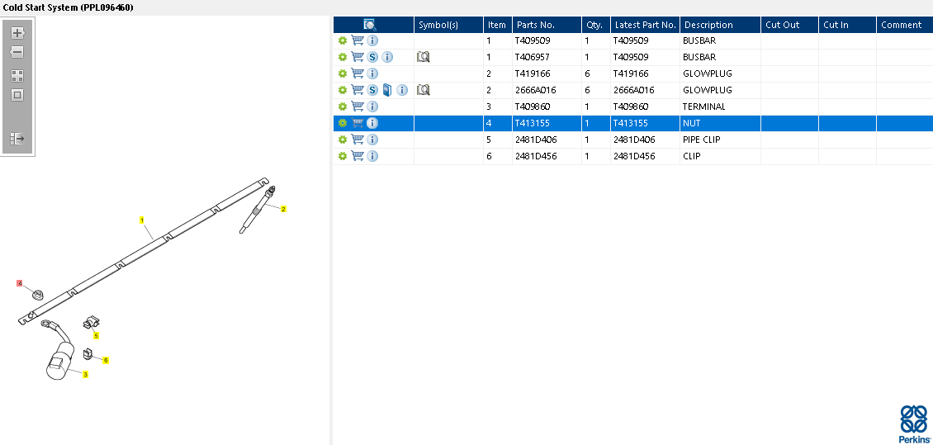Open the symbol book icon for T406957
This screenshot has width=933, height=445.
pos(423,57)
